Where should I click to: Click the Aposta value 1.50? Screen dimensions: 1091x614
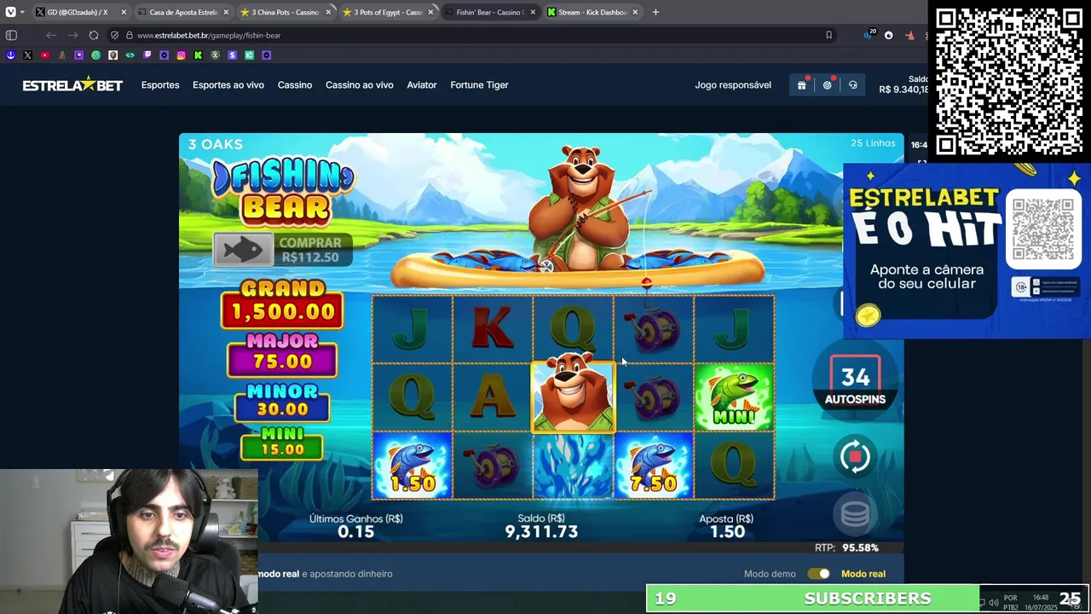pyautogui.click(x=727, y=532)
